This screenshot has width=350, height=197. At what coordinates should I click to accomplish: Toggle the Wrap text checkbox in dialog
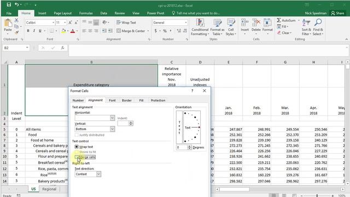click(x=77, y=147)
